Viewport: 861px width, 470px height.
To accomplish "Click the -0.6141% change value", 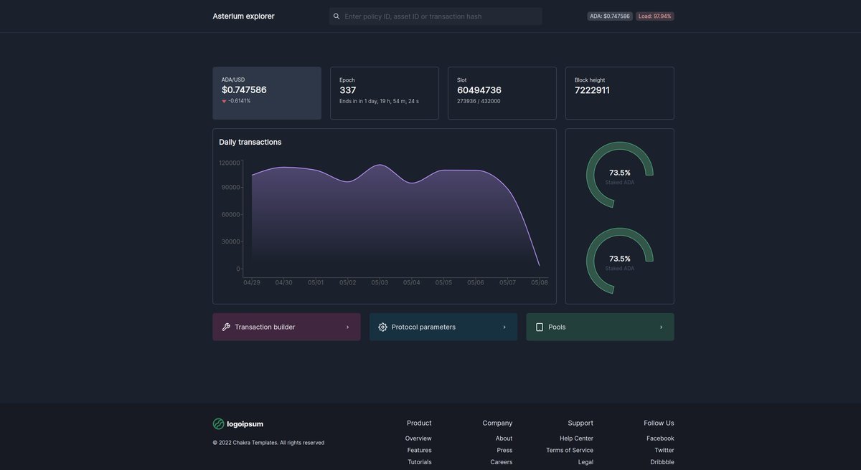I will point(240,101).
